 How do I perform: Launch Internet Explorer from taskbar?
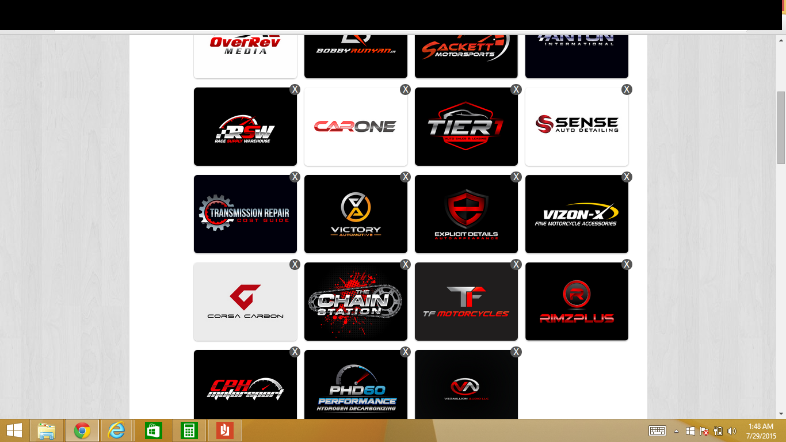[x=117, y=430]
